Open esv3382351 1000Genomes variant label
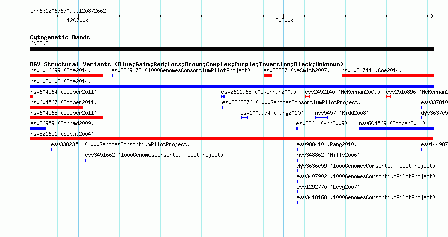This screenshot has height=237, width=448. pos(120,144)
